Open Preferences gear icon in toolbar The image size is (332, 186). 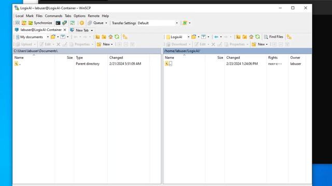point(82,23)
